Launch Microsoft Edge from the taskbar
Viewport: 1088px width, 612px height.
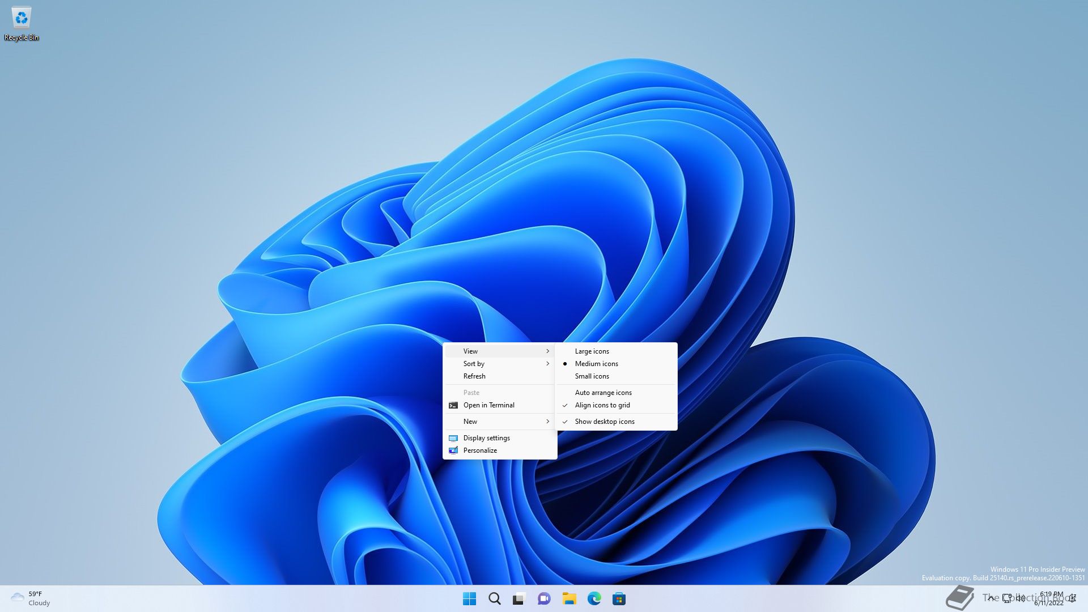click(x=594, y=598)
